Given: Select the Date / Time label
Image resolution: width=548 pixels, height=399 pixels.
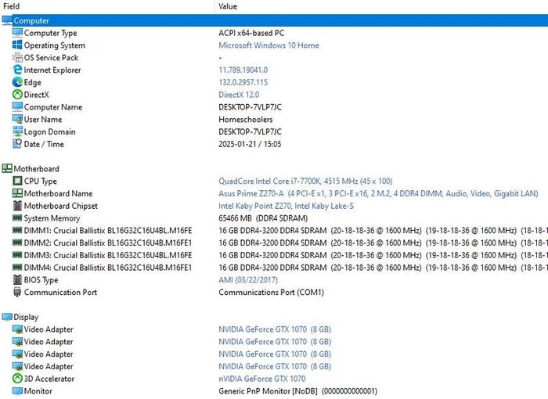Looking at the screenshot, I should point(44,144).
